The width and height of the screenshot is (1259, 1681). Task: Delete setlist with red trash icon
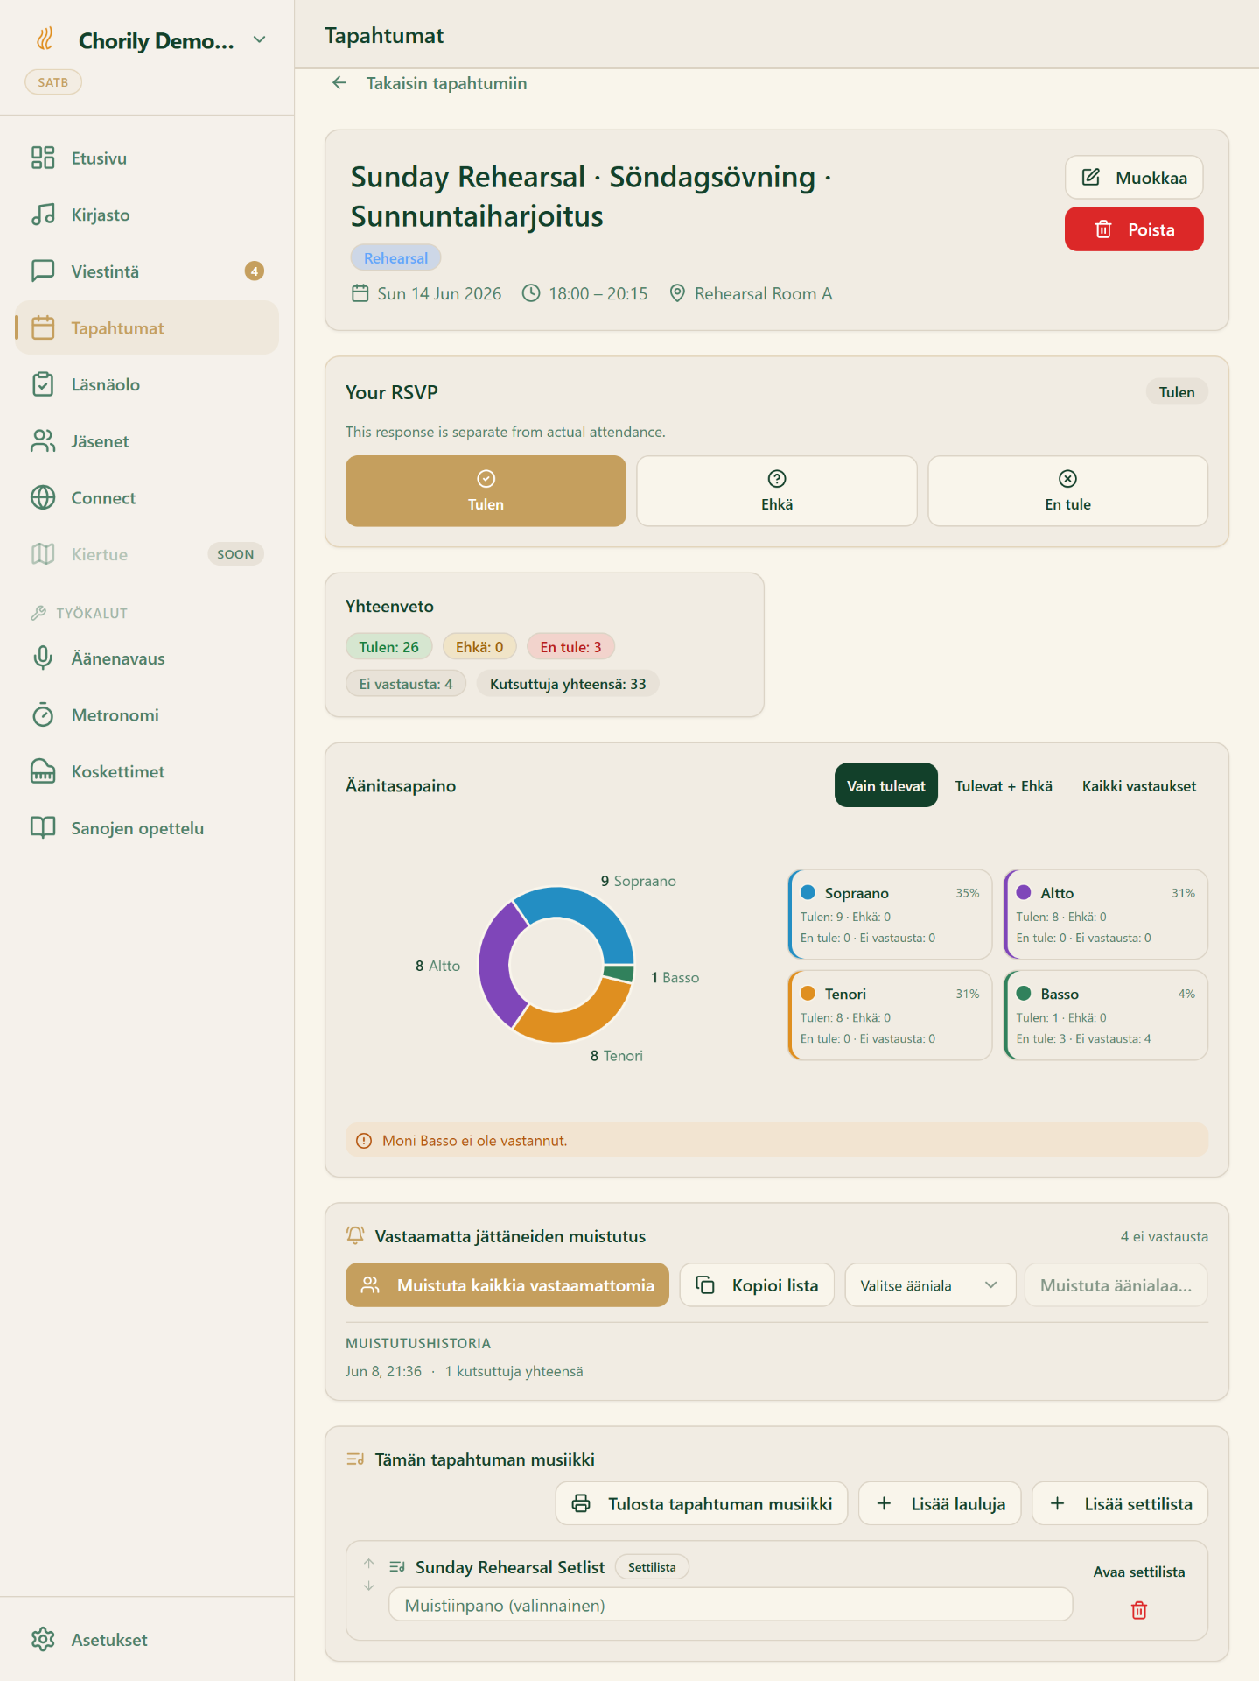1138,1610
